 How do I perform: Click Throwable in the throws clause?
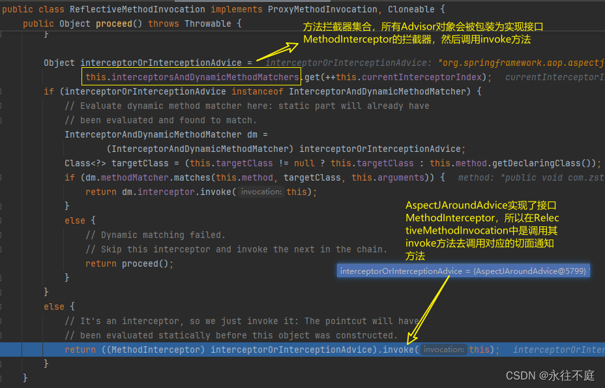pos(207,23)
